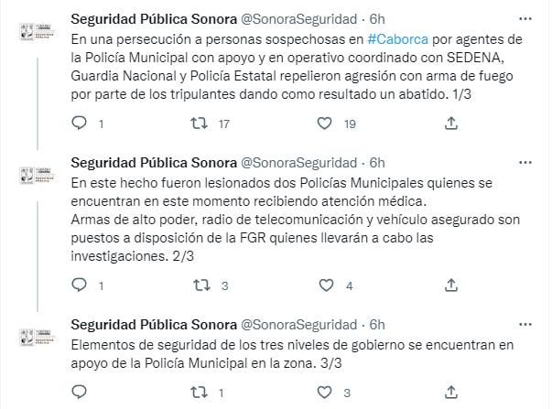Like the tweet that has 19 likes

pos(323,124)
